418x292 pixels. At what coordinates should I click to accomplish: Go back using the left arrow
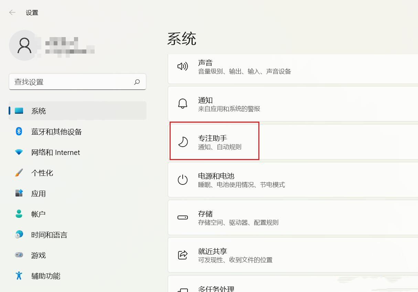pyautogui.click(x=12, y=12)
